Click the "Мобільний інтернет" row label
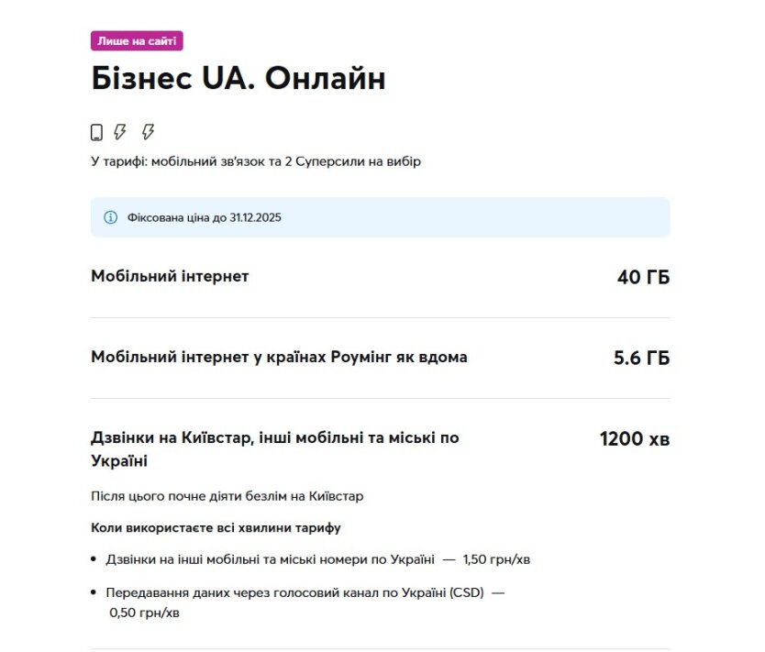This screenshot has height=652, width=765. point(170,276)
